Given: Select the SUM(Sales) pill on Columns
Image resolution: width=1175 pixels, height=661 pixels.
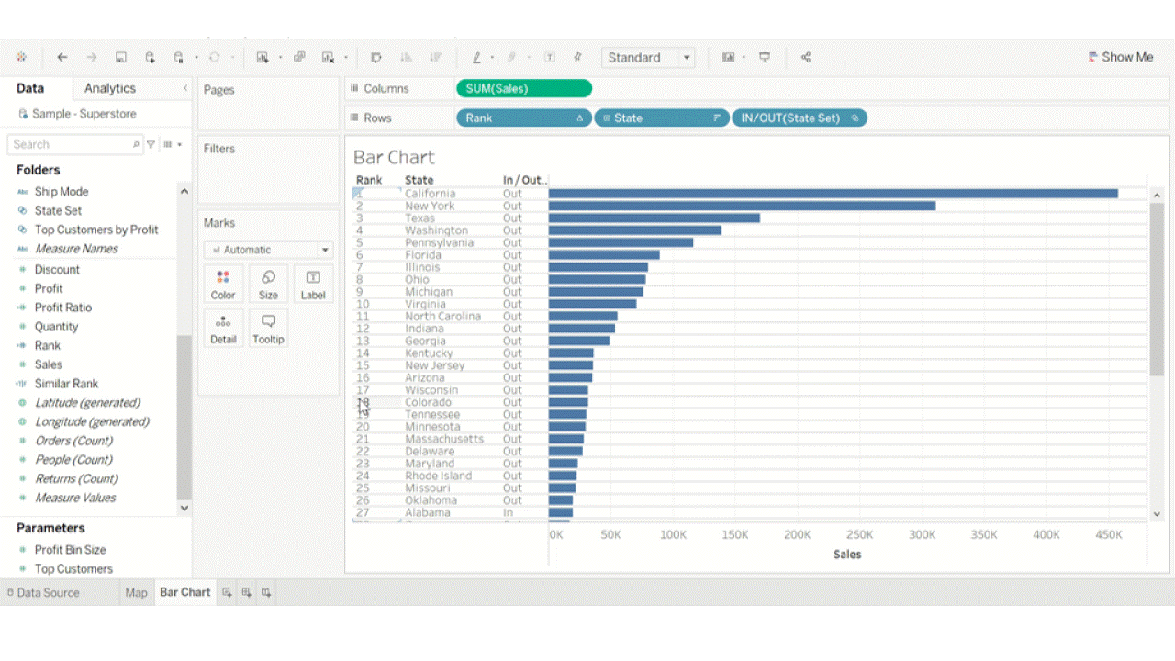Looking at the screenshot, I should pos(524,89).
